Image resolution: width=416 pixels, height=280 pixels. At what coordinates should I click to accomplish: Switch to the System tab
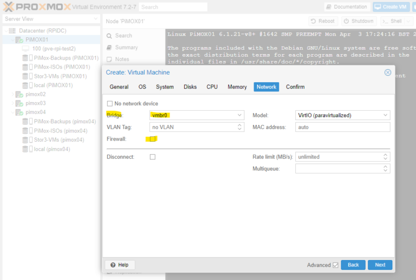[165, 87]
